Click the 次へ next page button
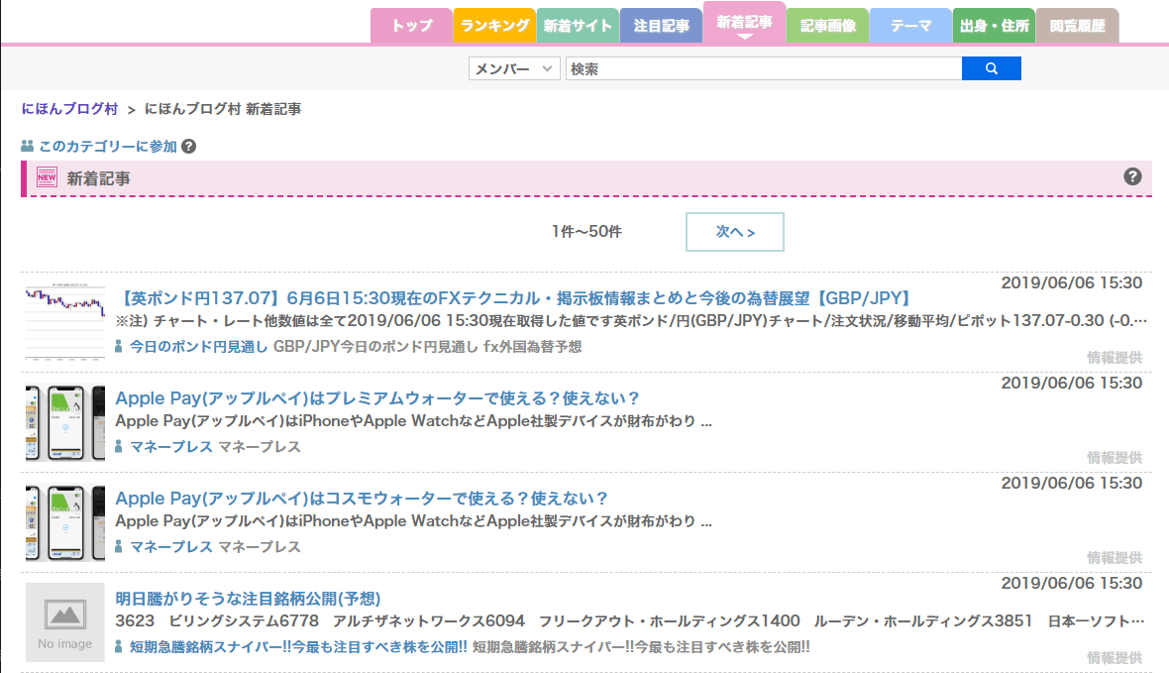The width and height of the screenshot is (1169, 673). [x=734, y=232]
